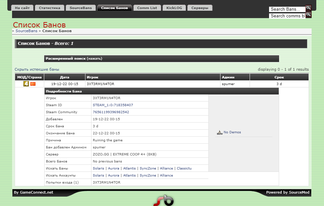
Task: Click the Demo icon beside No Demos
Action: click(219, 132)
